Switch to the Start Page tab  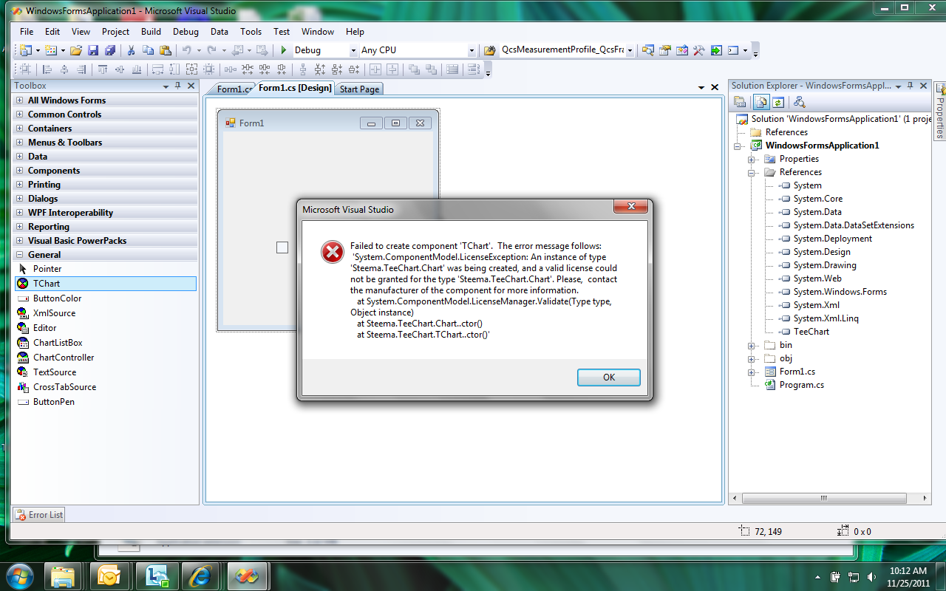coord(359,89)
